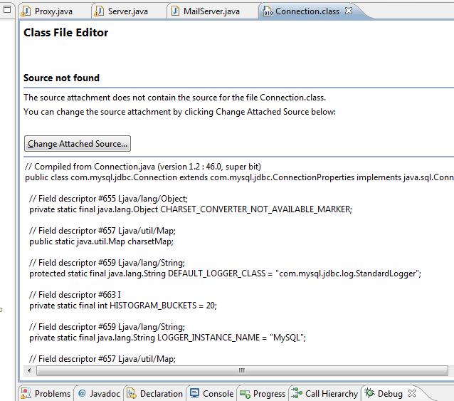Click the MailServer.java file icon

click(x=175, y=11)
